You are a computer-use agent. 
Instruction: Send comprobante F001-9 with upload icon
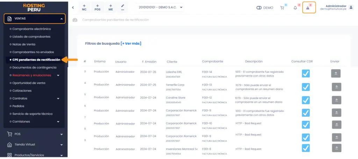point(336,137)
